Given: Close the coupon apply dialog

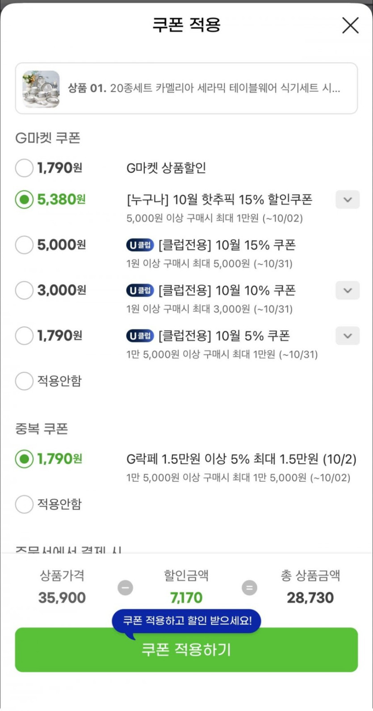Looking at the screenshot, I should [x=350, y=25].
